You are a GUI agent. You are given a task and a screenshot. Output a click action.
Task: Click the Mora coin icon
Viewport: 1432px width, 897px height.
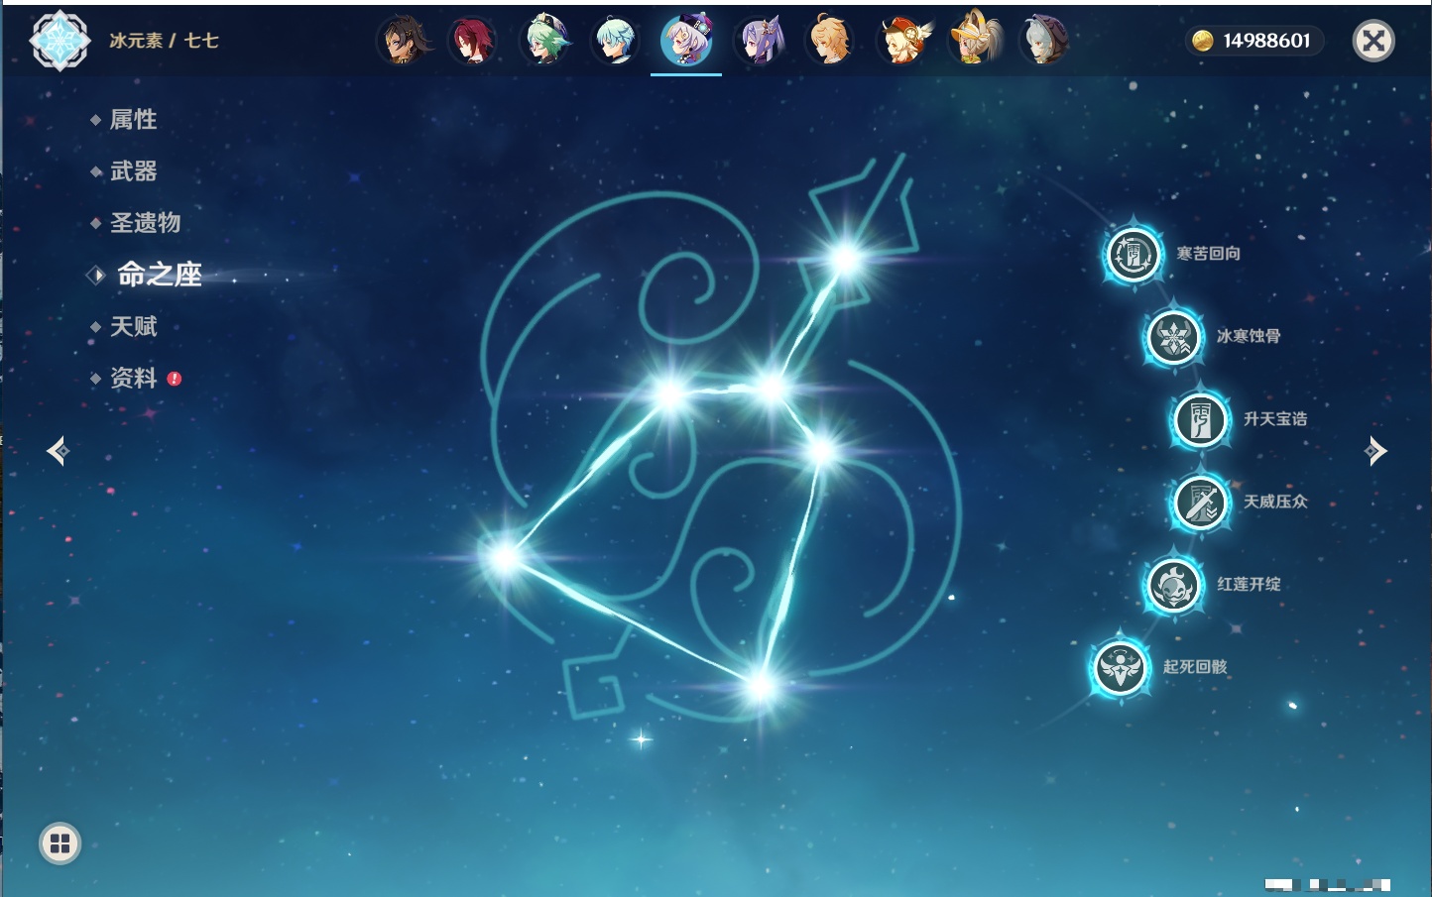tap(1203, 41)
